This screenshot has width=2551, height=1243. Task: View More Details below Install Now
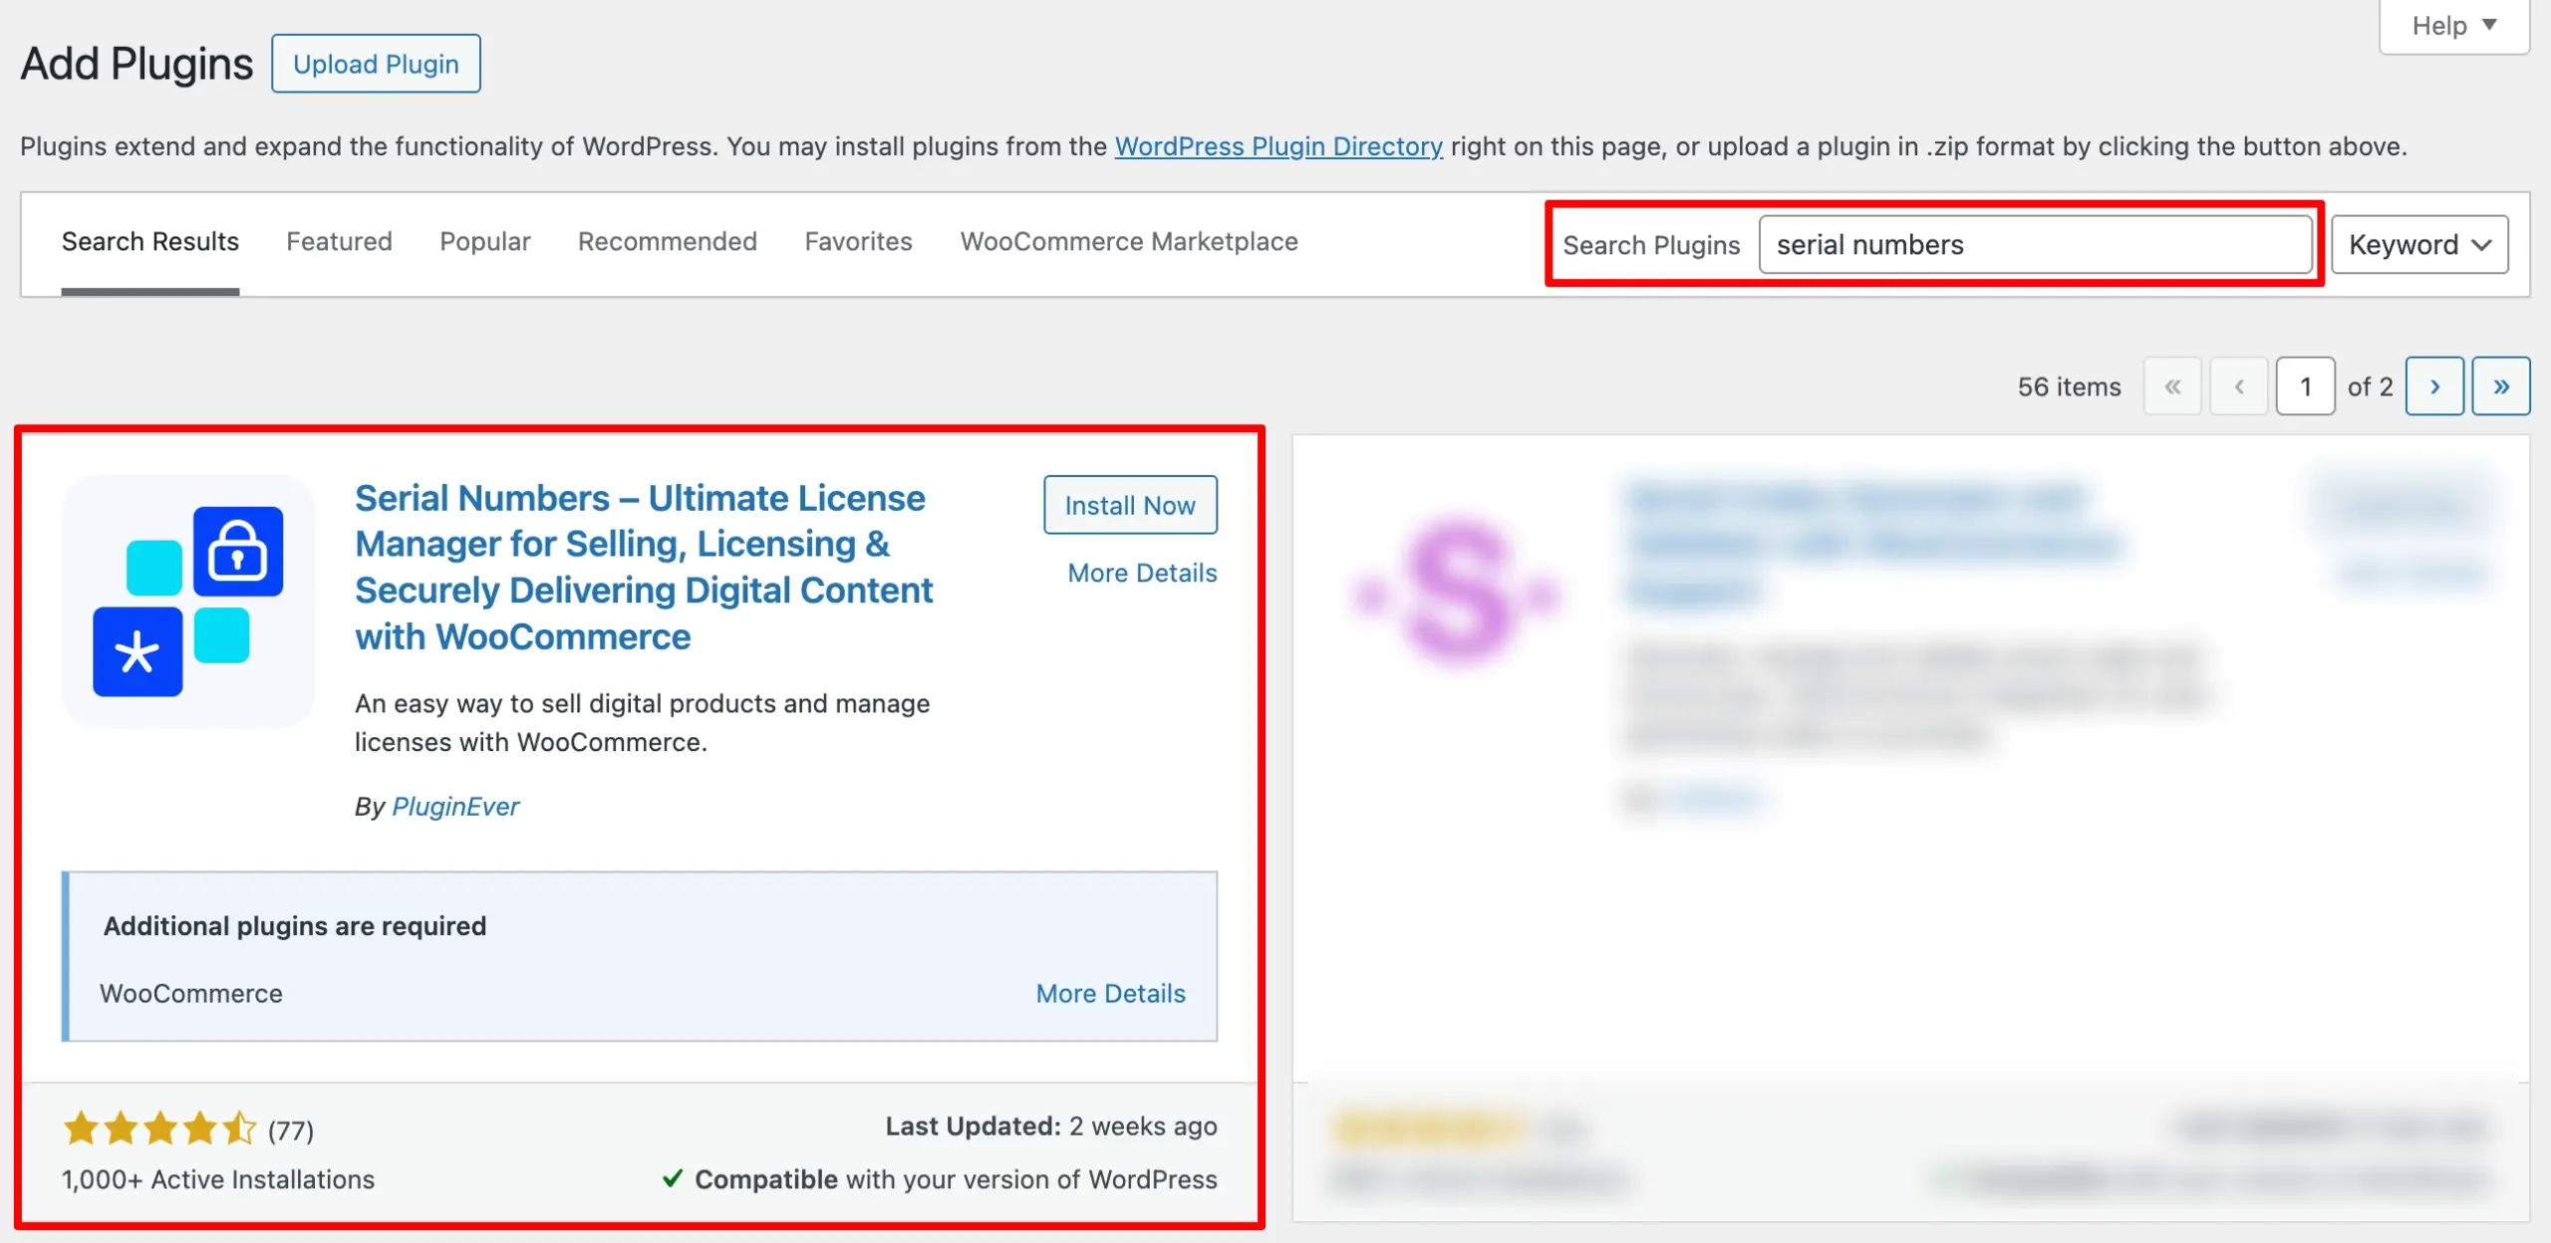[1142, 573]
